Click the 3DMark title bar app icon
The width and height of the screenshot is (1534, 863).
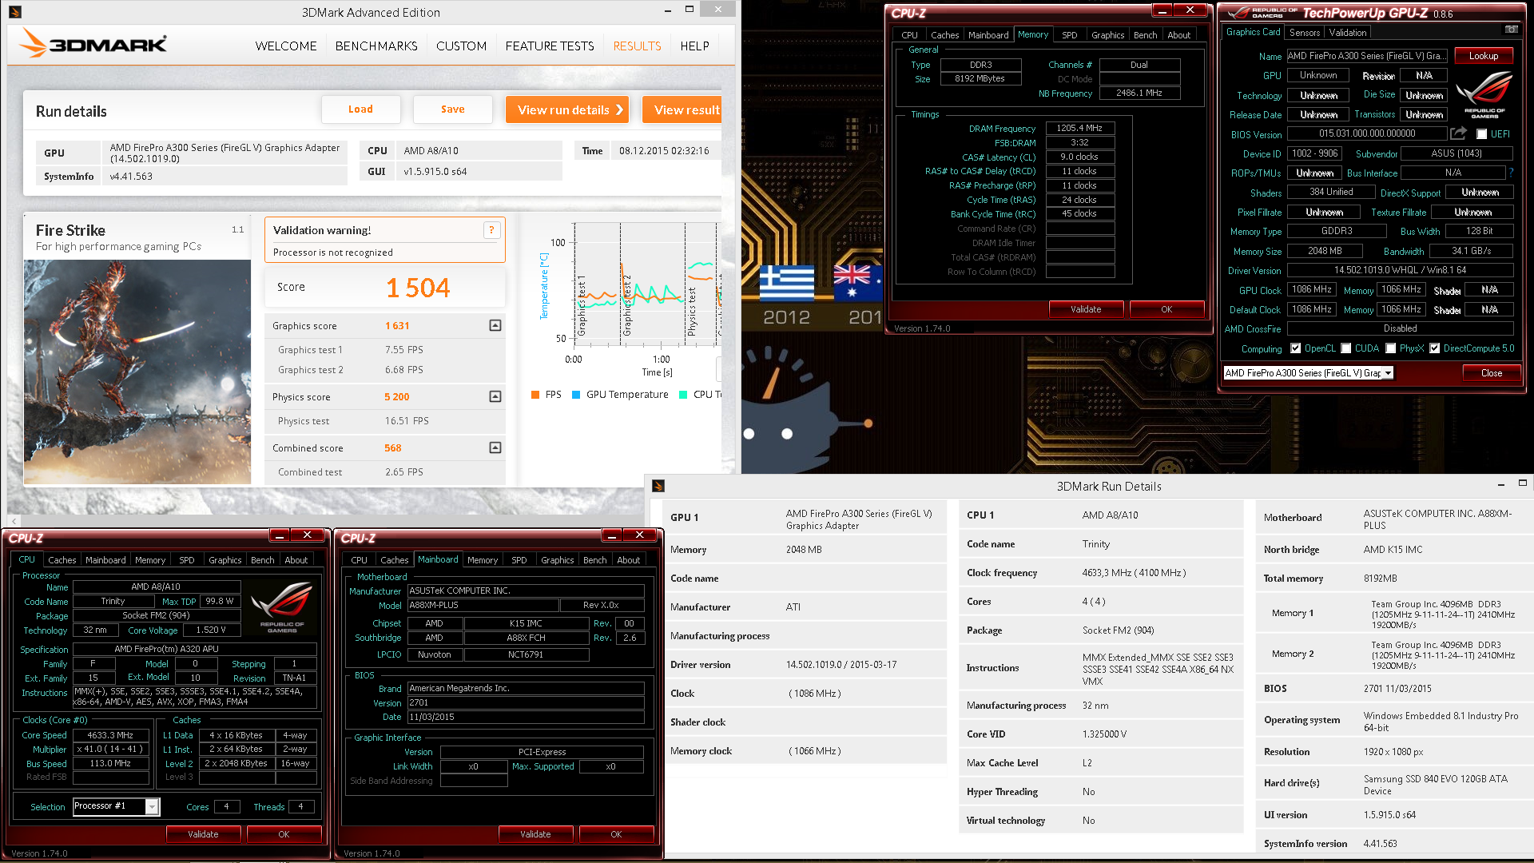tap(14, 12)
